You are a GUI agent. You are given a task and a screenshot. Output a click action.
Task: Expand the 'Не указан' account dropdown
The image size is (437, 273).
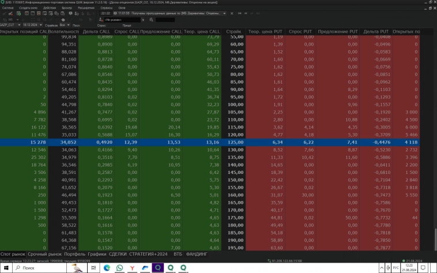pyautogui.click(x=142, y=19)
